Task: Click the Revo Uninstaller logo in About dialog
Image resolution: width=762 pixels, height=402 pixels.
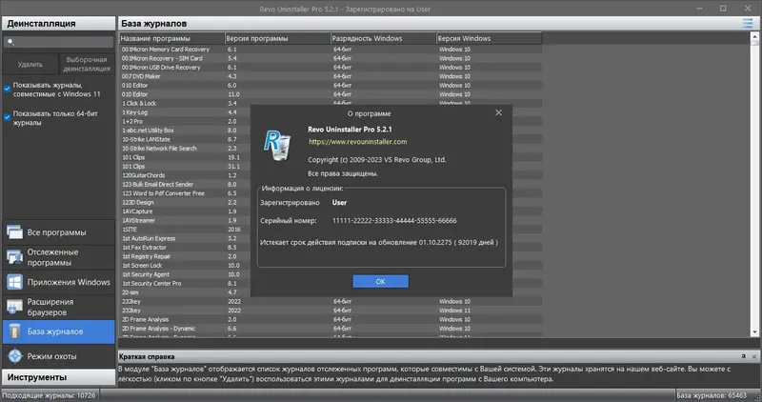Action: [277, 145]
